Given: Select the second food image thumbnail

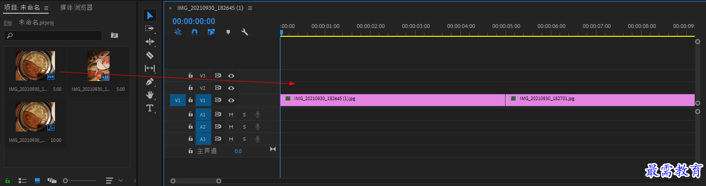Looking at the screenshot, I should pos(98,66).
